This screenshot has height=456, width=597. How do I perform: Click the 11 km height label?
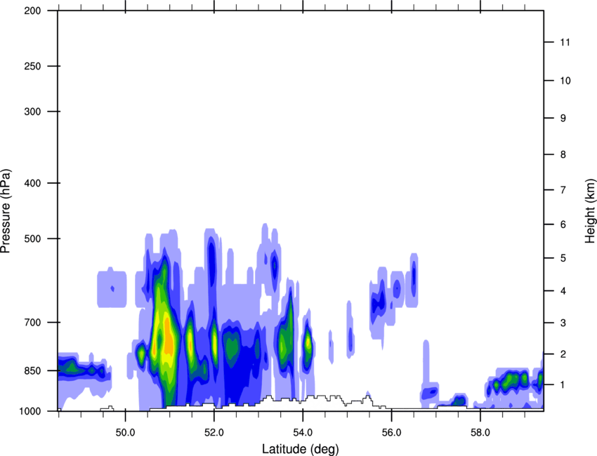pyautogui.click(x=565, y=42)
